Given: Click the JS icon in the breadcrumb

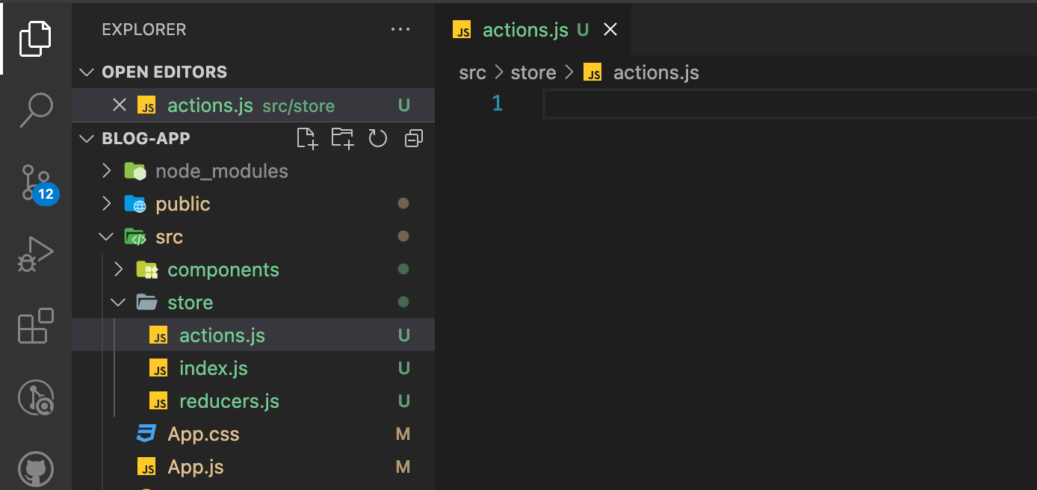Looking at the screenshot, I should 592,72.
